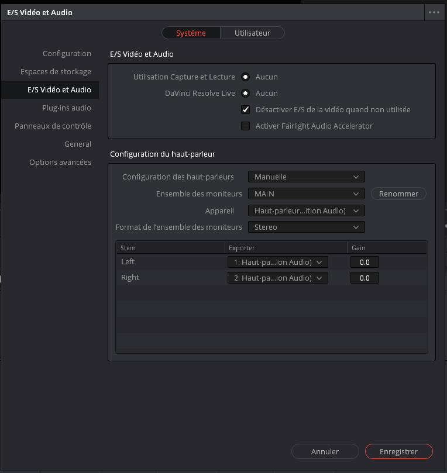Click the Left stem gain field

coord(365,262)
